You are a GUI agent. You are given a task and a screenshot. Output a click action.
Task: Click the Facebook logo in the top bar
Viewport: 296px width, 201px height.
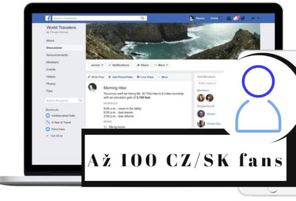48,18
